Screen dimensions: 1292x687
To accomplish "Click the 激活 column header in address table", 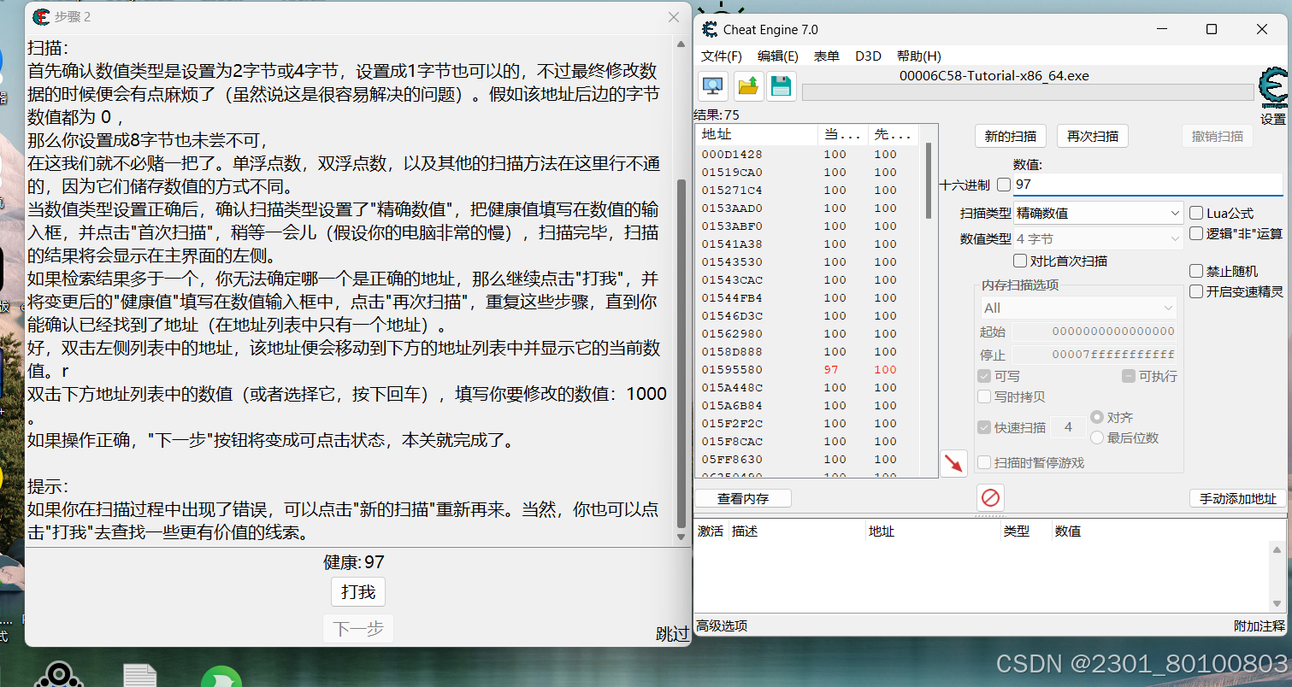I will click(x=711, y=531).
